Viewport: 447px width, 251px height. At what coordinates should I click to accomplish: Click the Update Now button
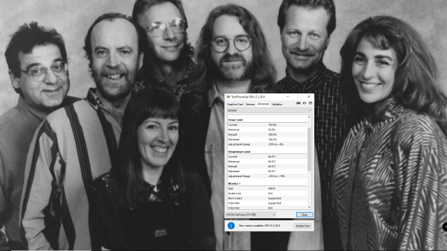pyautogui.click(x=302, y=226)
